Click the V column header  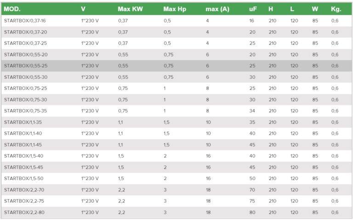[83, 9]
